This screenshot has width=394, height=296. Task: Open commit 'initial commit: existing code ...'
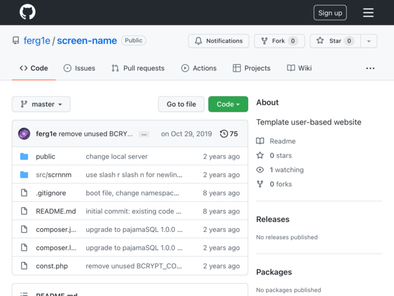coord(134,211)
